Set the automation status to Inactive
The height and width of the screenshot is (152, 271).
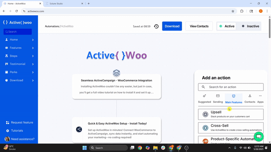pos(250,26)
